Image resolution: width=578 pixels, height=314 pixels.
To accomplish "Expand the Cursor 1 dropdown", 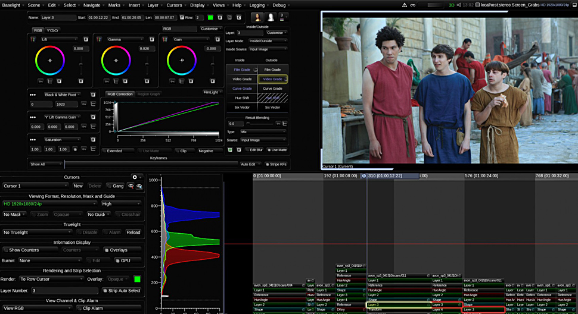I will pyautogui.click(x=35, y=186).
